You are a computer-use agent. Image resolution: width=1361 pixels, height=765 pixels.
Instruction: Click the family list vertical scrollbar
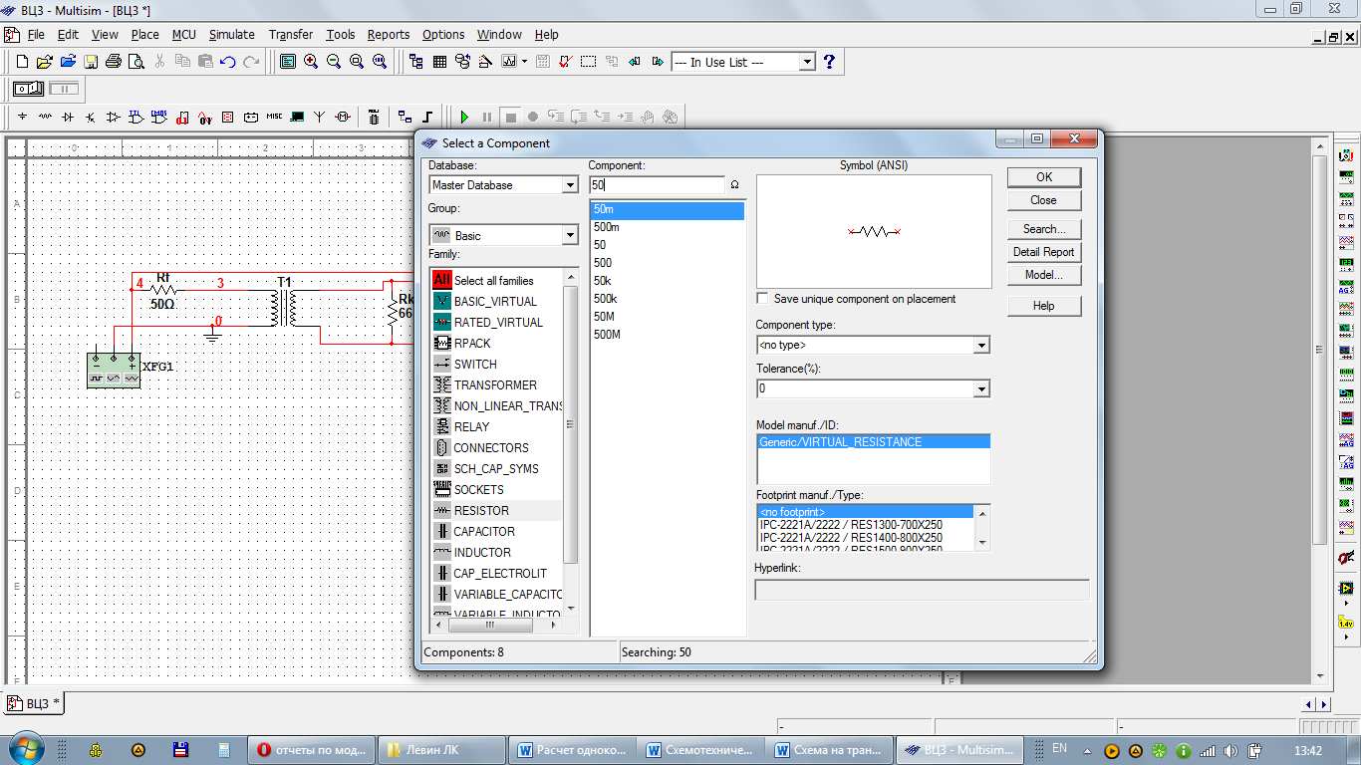(571, 424)
